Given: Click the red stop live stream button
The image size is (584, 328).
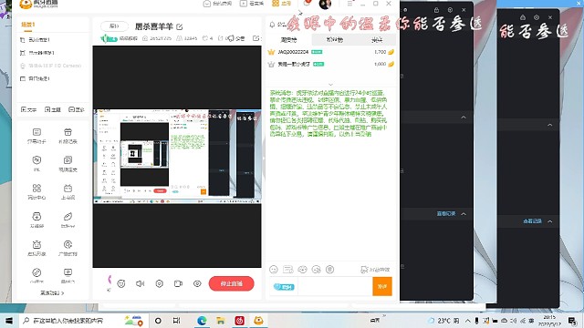Looking at the screenshot, I should (231, 283).
